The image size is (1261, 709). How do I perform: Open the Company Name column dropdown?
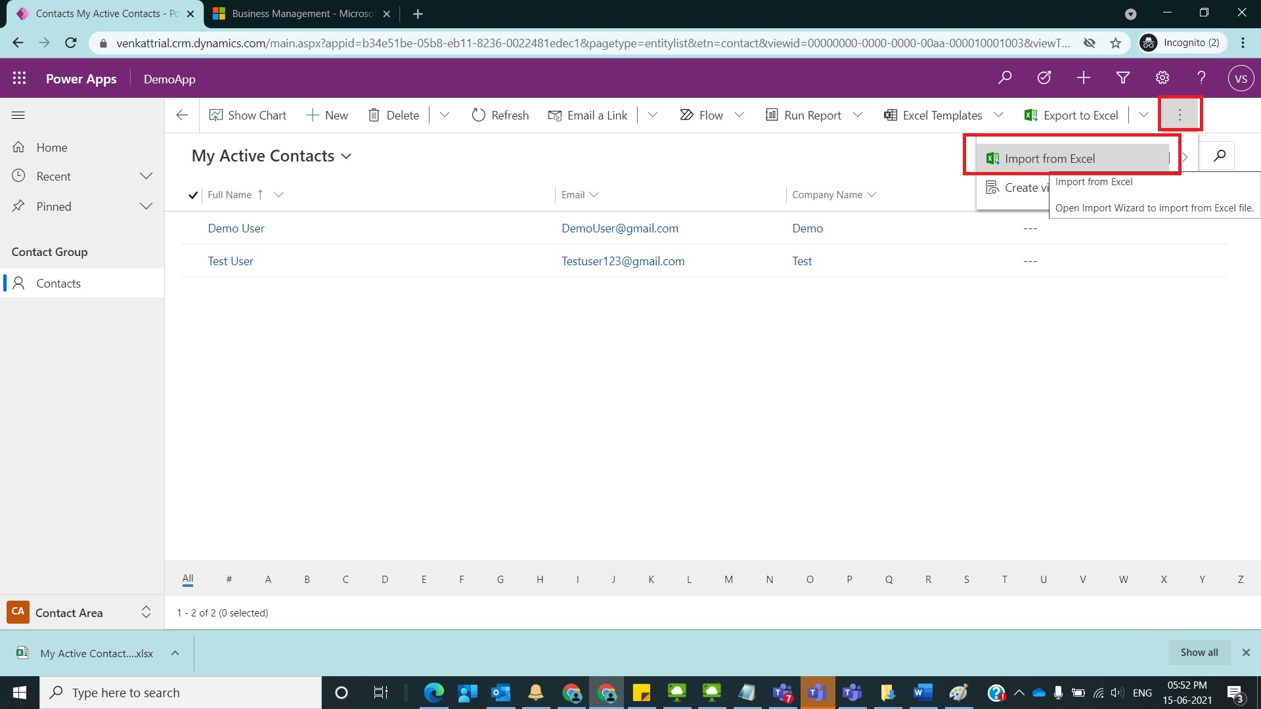(872, 194)
